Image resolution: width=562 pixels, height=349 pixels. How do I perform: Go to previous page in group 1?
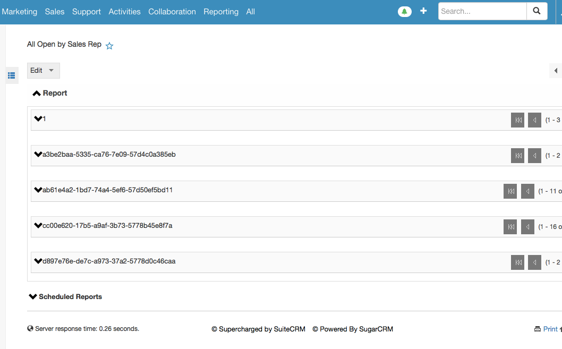pos(534,120)
